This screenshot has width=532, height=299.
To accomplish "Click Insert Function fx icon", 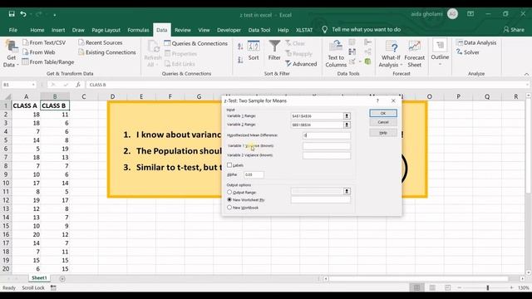I will [78, 85].
